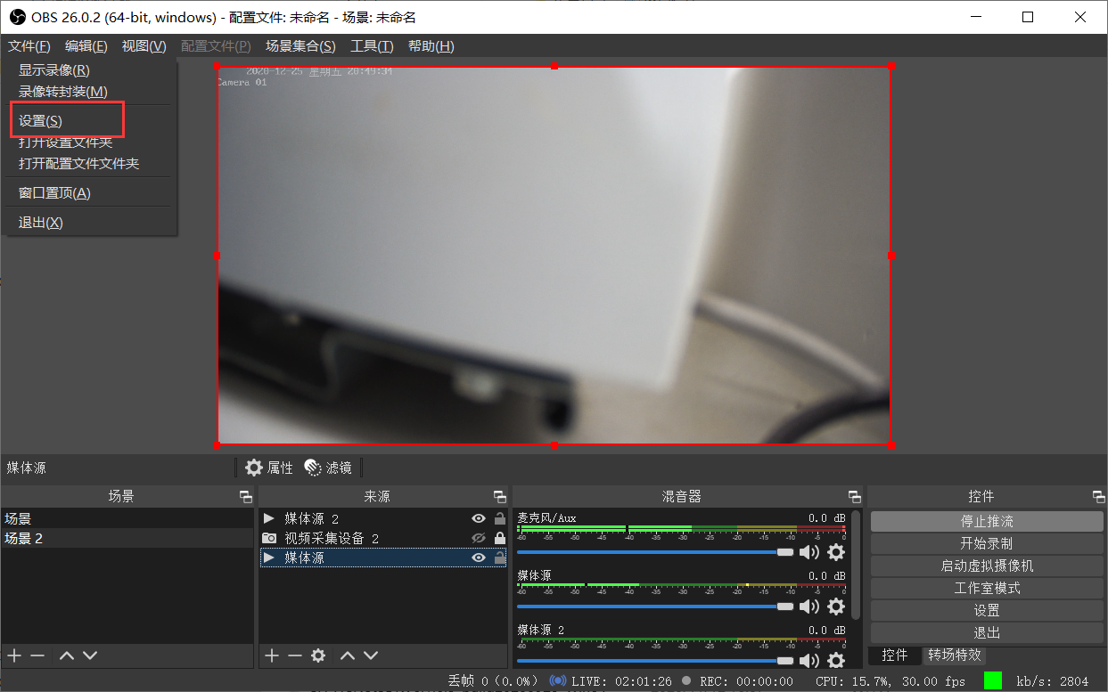Image resolution: width=1108 pixels, height=692 pixels.
Task: Mute the first 媒体源 mixer channel speaker icon
Action: pos(808,607)
